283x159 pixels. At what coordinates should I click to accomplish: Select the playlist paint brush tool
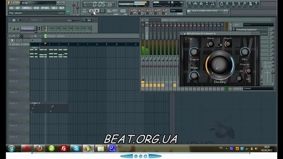(x=22, y=36)
